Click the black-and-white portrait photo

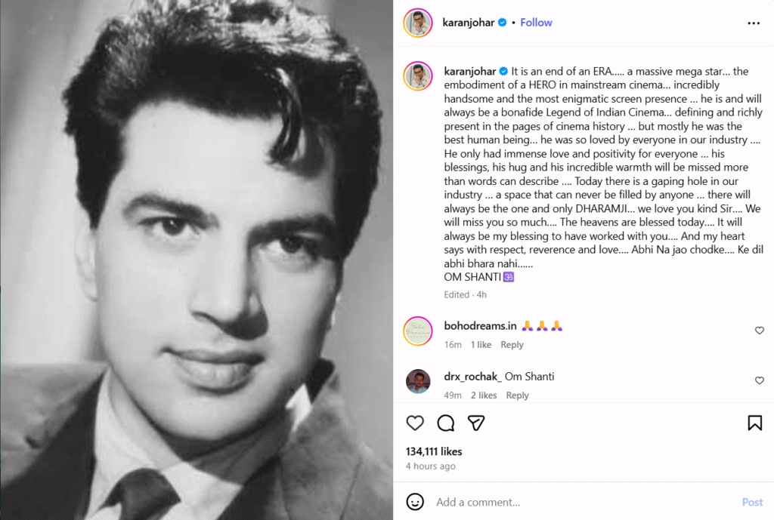[197, 260]
